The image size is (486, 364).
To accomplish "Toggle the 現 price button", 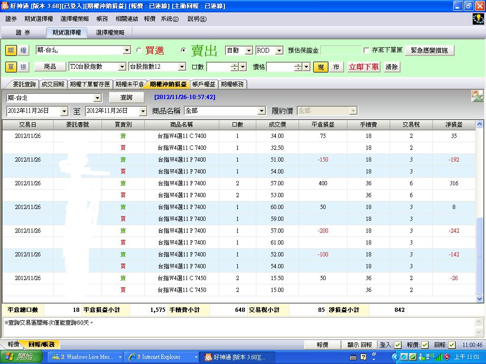I will pos(321,67).
